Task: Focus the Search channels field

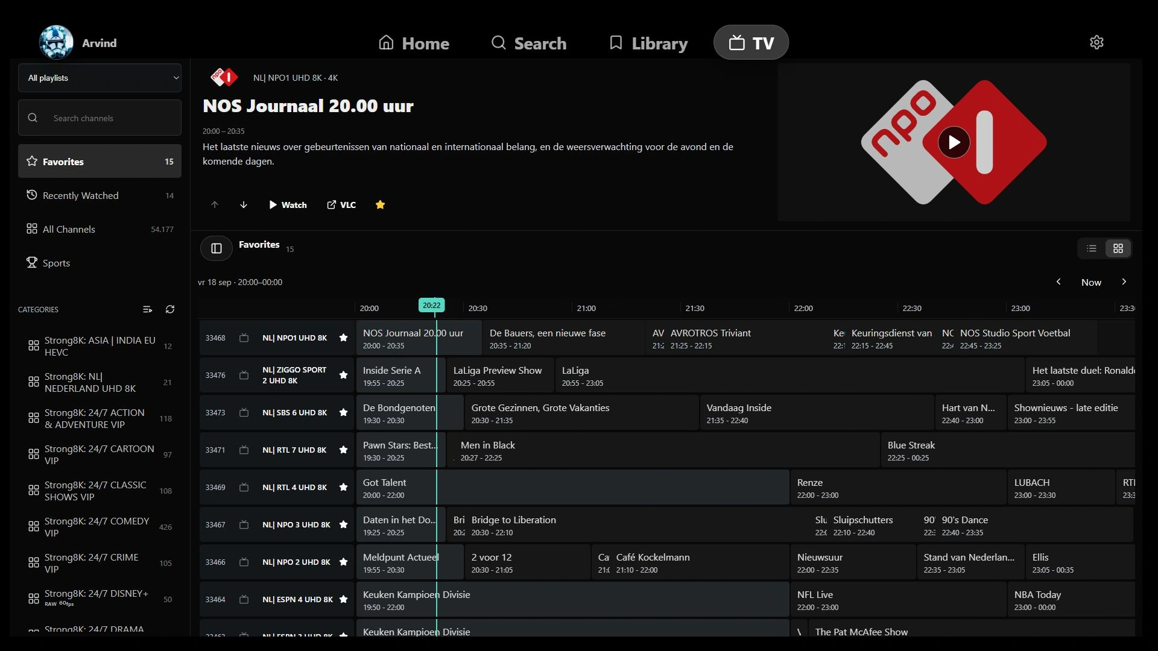Action: (x=100, y=118)
